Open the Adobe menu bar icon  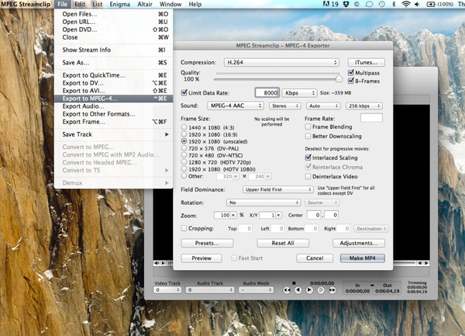point(331,4)
